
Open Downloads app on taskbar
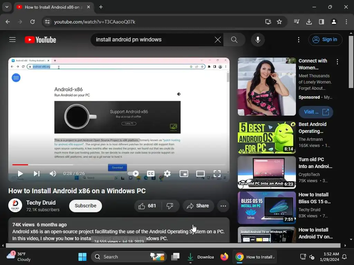tap(201, 257)
